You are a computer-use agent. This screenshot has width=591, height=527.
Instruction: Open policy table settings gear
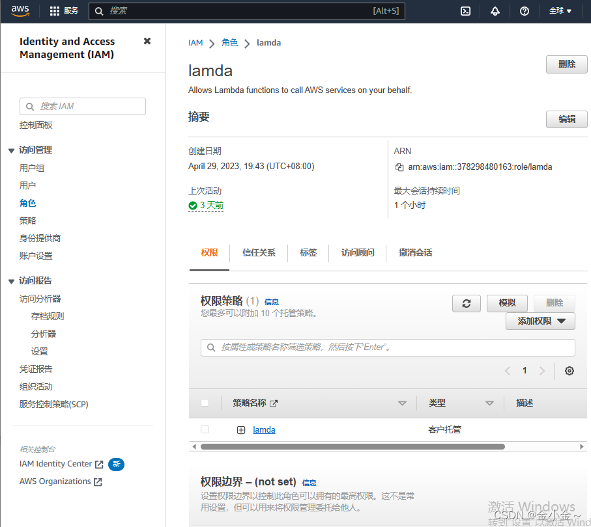click(x=569, y=371)
